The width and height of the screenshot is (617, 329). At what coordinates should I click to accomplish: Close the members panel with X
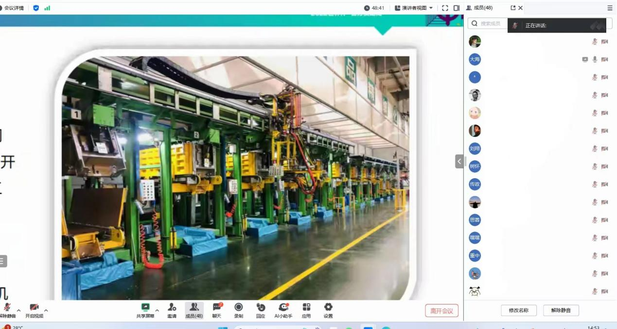point(521,8)
